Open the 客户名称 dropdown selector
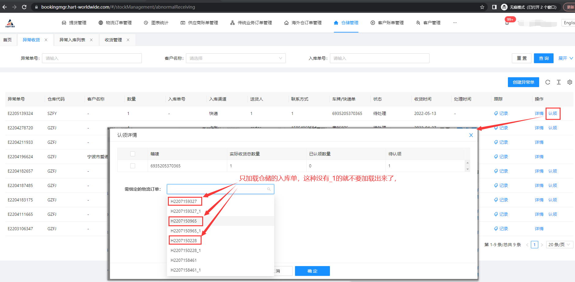The height and width of the screenshot is (282, 575). [x=236, y=58]
